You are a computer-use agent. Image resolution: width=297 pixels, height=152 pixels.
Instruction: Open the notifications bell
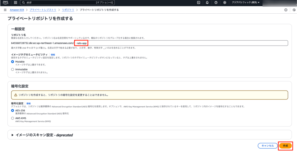point(207,3)
